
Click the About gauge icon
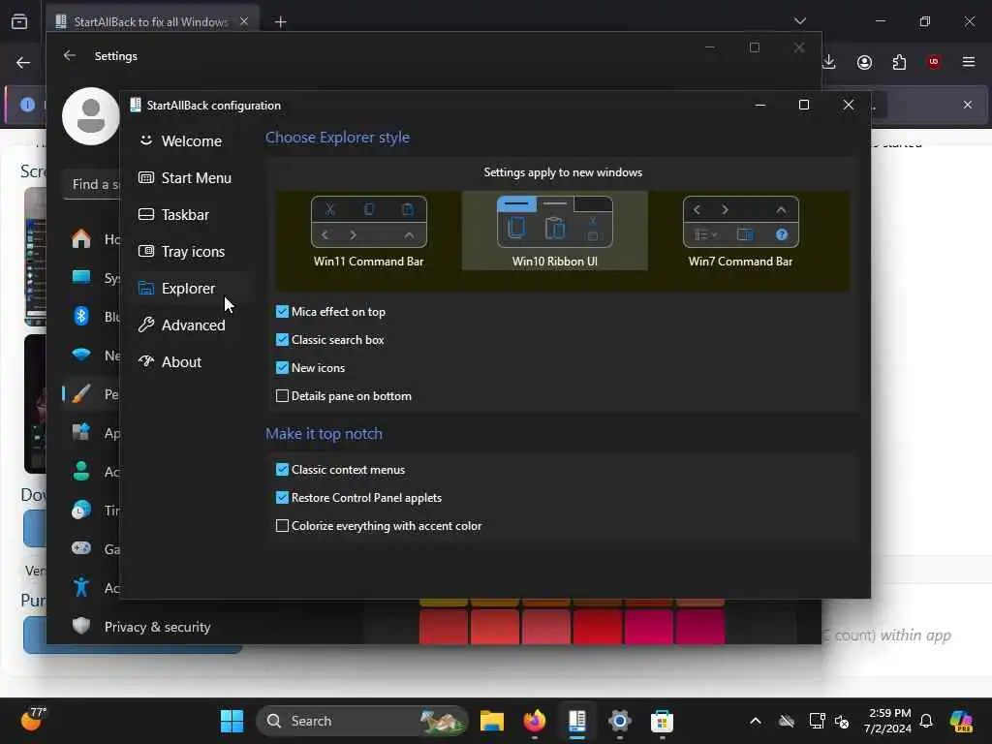click(x=146, y=361)
